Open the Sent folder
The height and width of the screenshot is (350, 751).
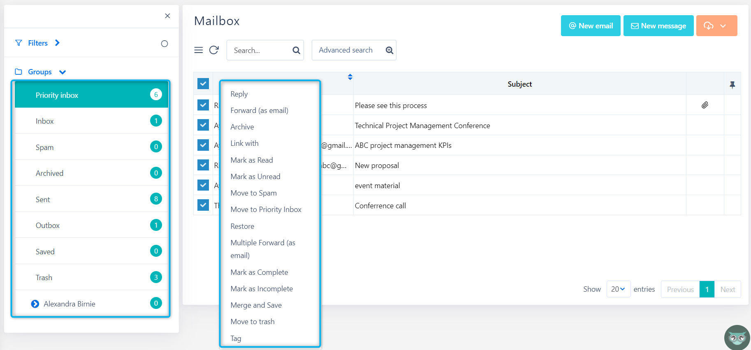point(91,199)
